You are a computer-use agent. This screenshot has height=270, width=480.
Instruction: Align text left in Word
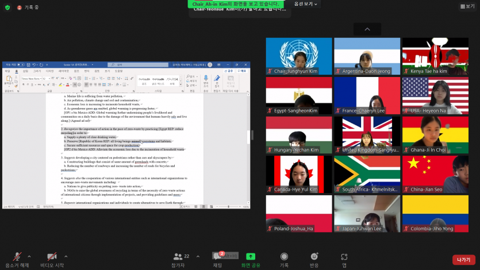(x=86, y=84)
